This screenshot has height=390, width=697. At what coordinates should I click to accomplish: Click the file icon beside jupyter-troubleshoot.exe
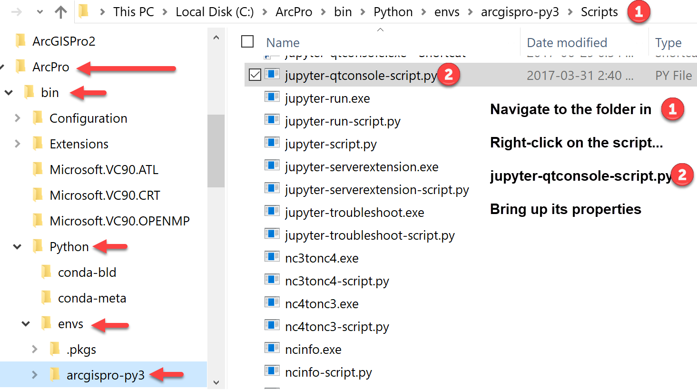pyautogui.click(x=272, y=211)
